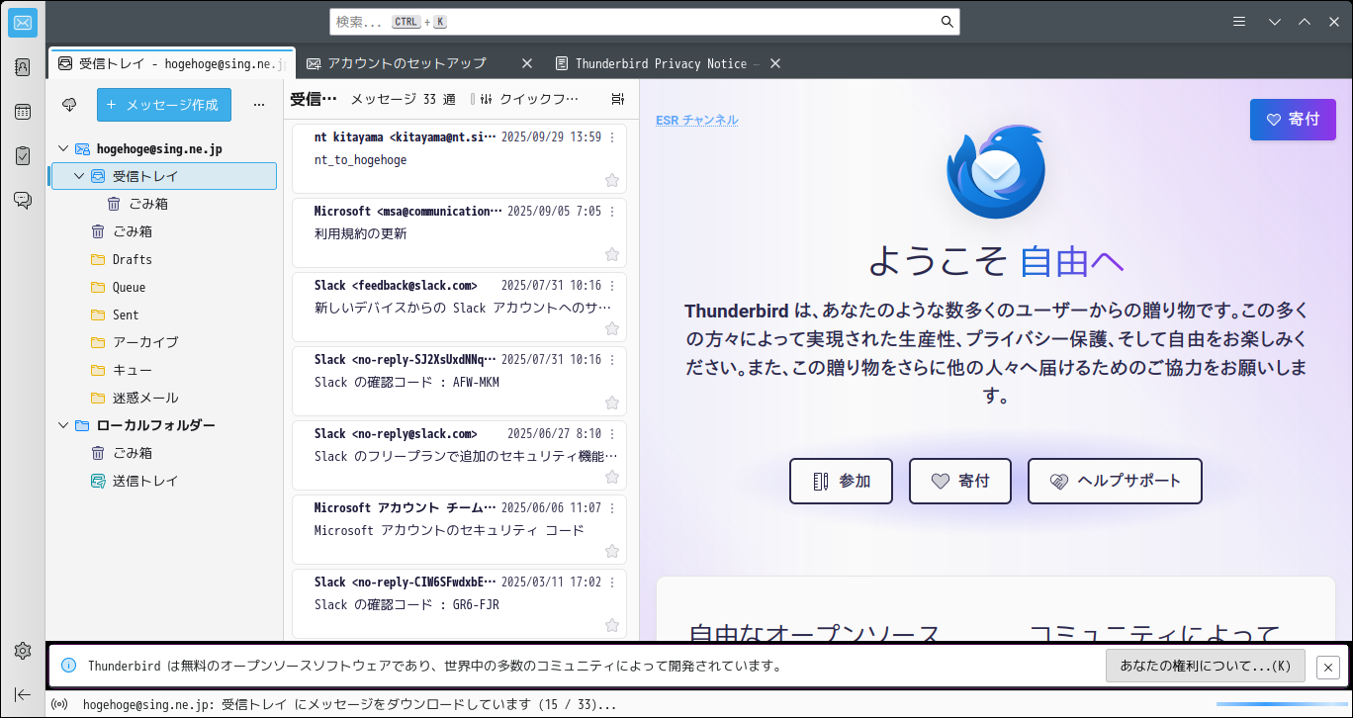The image size is (1353, 718).
Task: Click the online status icon in status bar
Action: tap(59, 705)
